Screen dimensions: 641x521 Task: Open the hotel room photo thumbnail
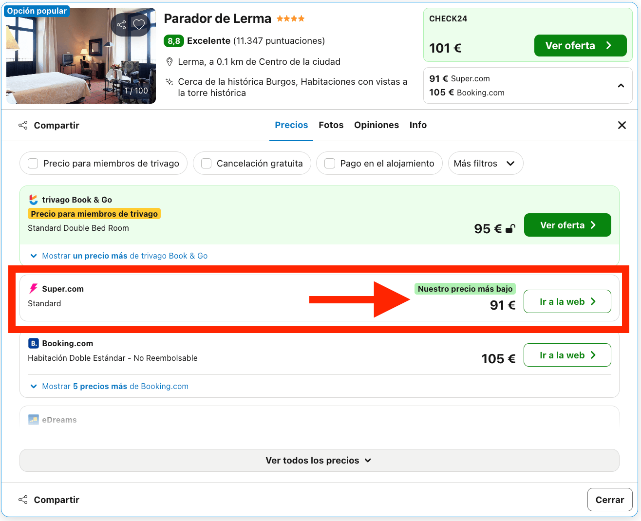pyautogui.click(x=81, y=56)
